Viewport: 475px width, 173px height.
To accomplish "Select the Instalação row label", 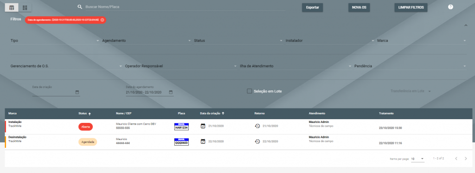I will coord(15,122).
